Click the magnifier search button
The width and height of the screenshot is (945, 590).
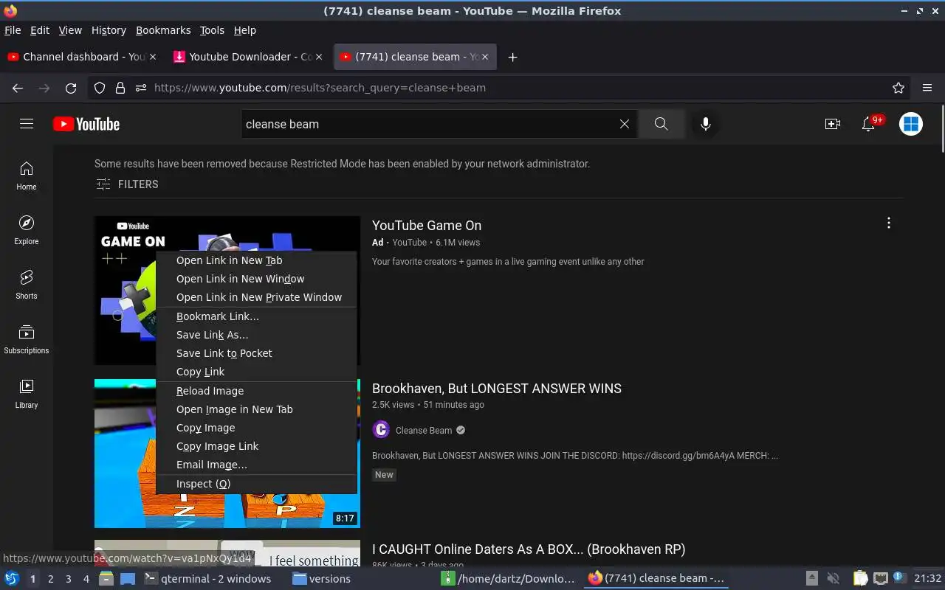[x=661, y=124]
